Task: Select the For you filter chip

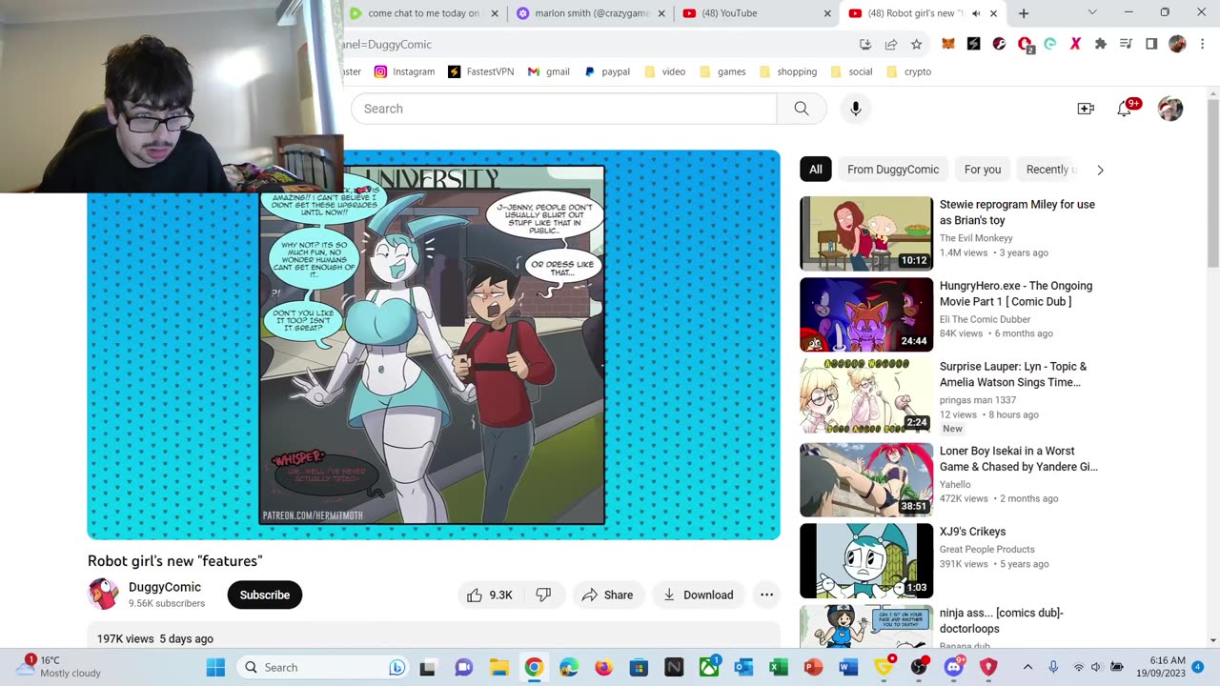Action: [x=983, y=170]
